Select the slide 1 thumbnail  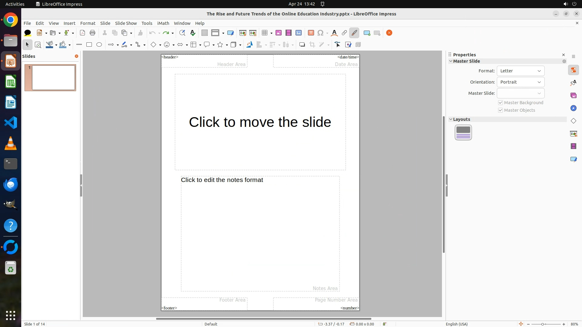tap(53, 78)
